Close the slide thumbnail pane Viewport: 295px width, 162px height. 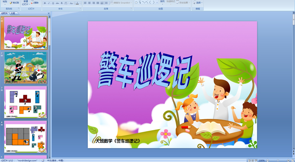[49, 14]
